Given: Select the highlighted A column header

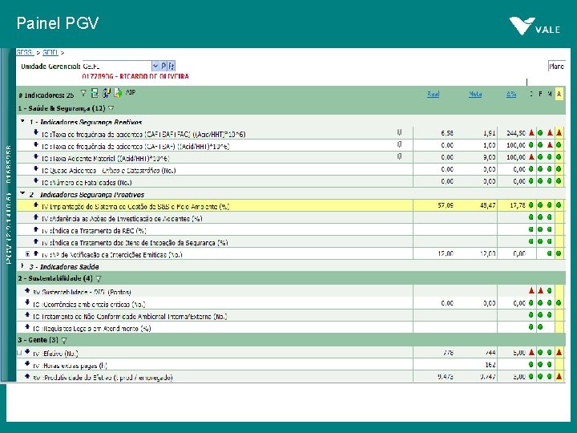Looking at the screenshot, I should [559, 95].
